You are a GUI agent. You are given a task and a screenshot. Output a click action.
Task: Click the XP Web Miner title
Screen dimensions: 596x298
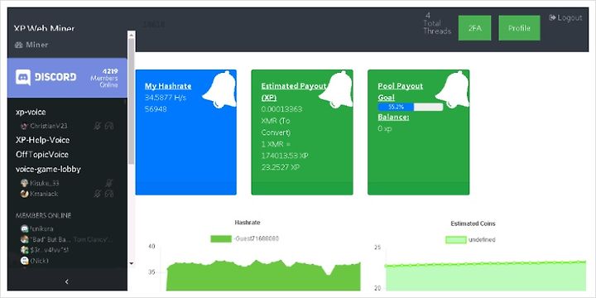(x=44, y=28)
